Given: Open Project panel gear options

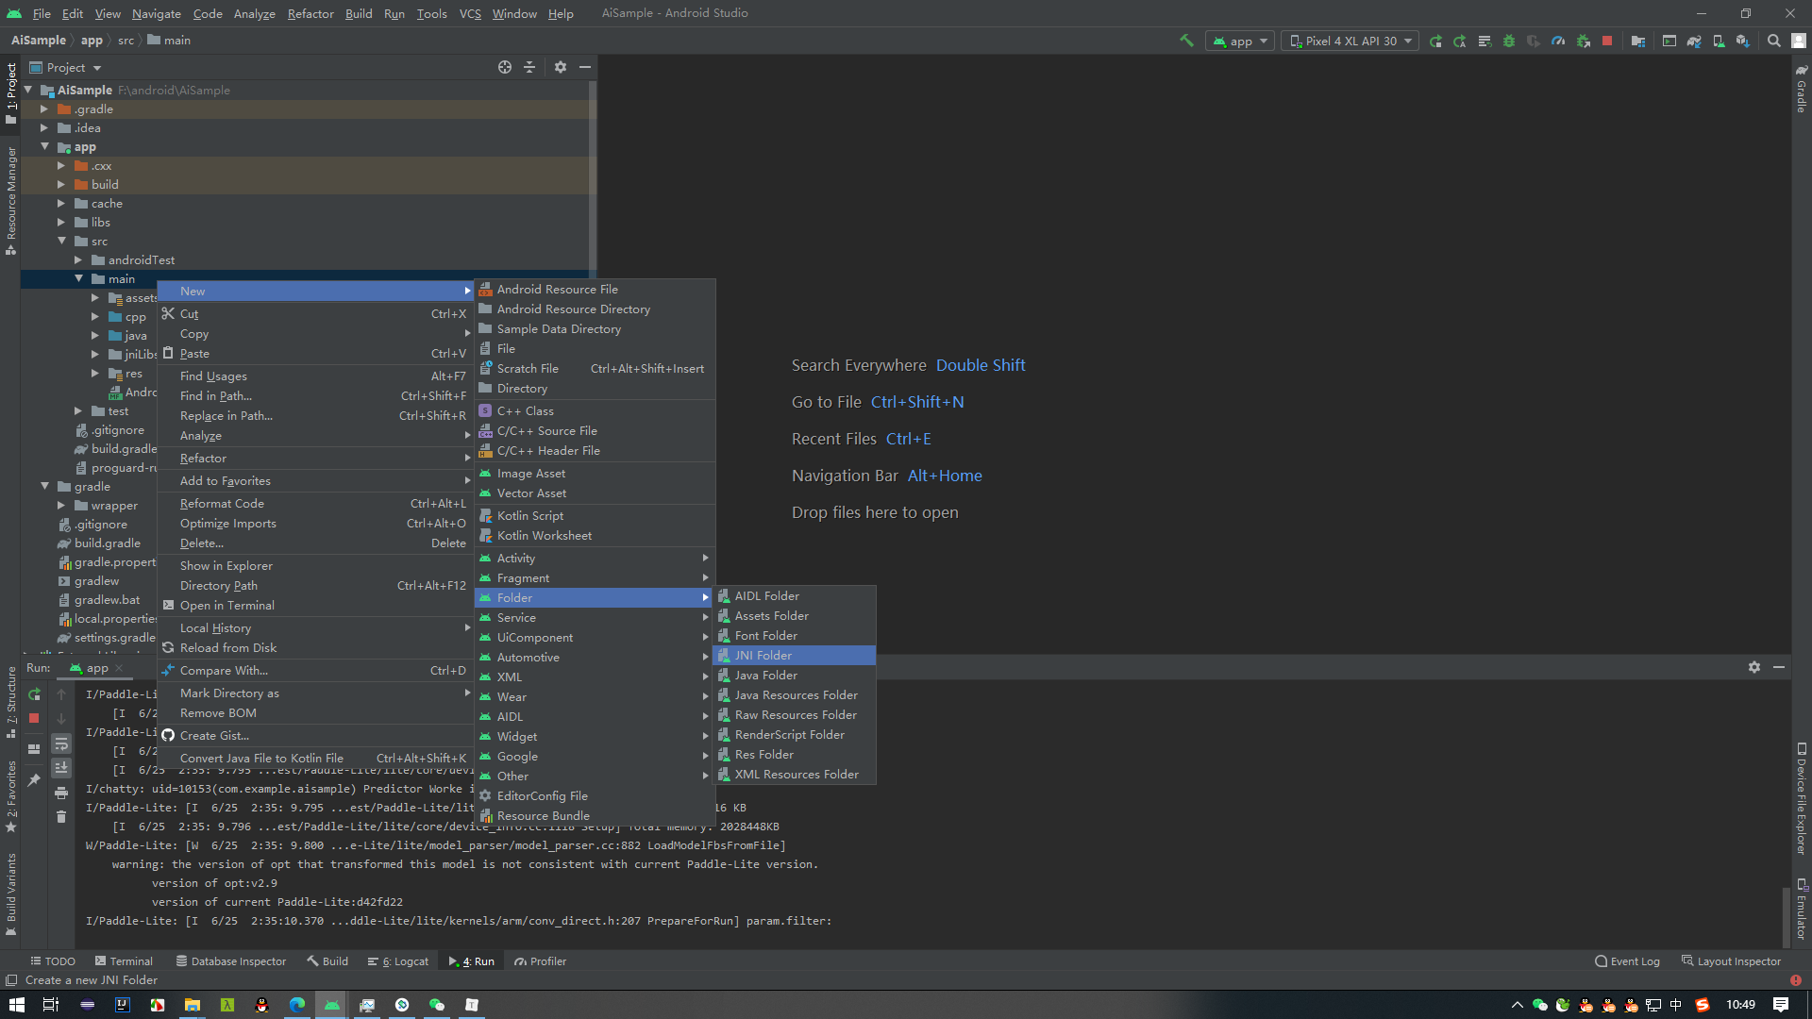Looking at the screenshot, I should tap(561, 67).
